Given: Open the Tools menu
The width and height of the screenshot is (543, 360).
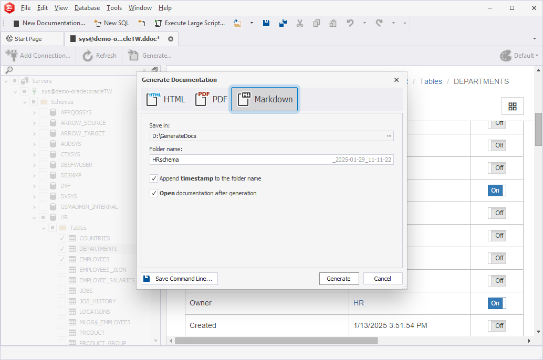Looking at the screenshot, I should (114, 8).
